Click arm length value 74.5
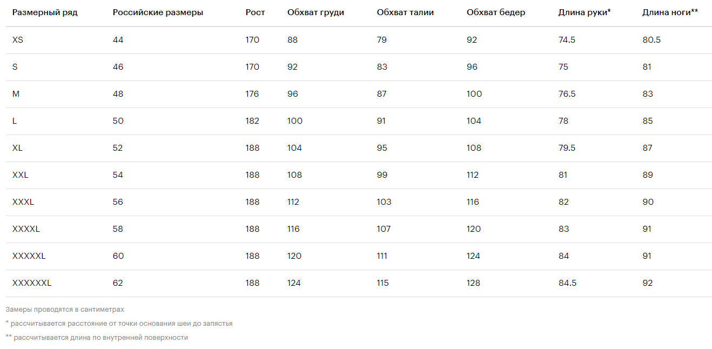 pyautogui.click(x=567, y=40)
